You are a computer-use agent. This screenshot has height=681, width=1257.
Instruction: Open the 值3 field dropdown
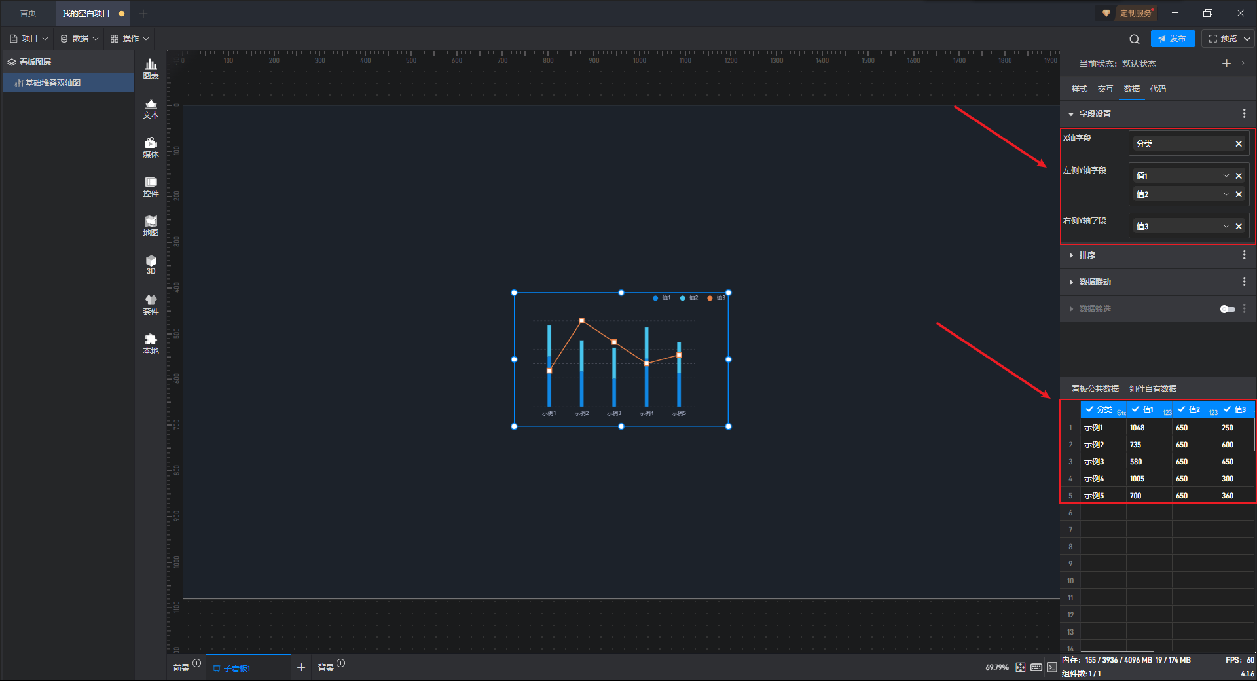tap(1226, 227)
